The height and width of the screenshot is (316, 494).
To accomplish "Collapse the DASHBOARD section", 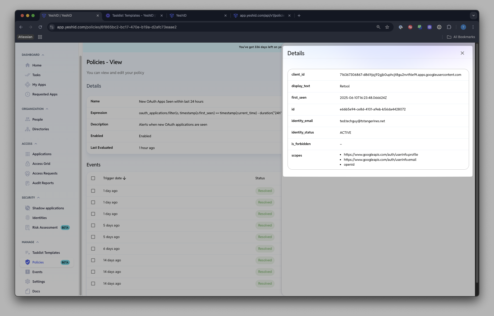I will coord(43,55).
